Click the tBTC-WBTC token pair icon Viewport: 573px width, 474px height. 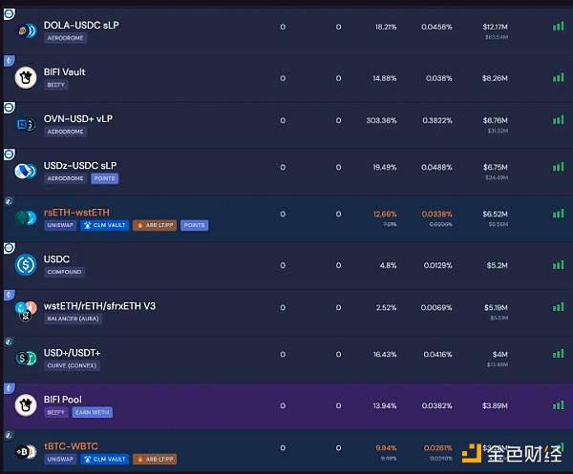coord(26,451)
